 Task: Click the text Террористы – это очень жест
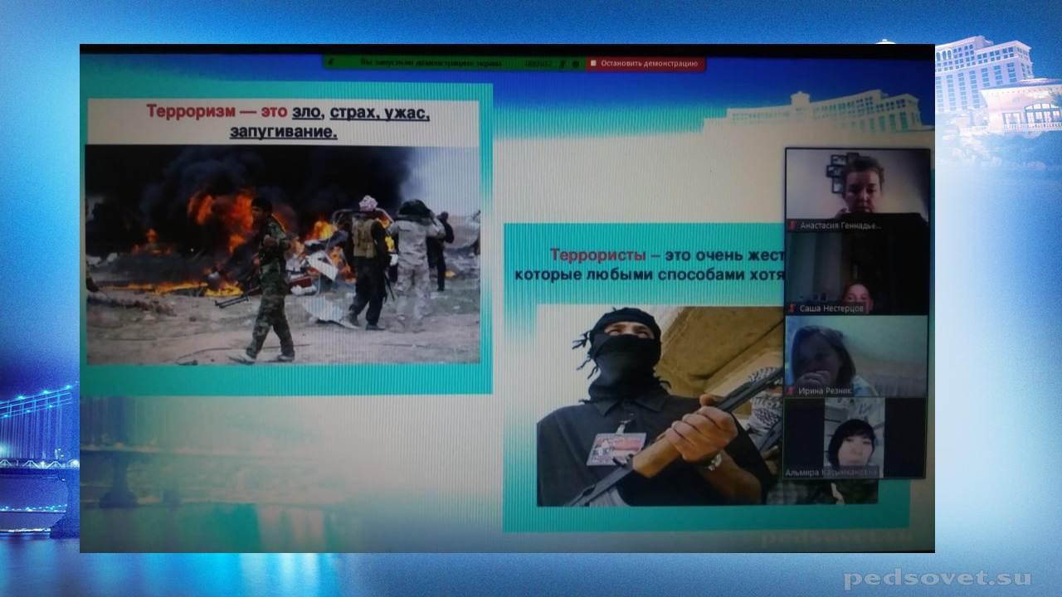pos(667,255)
